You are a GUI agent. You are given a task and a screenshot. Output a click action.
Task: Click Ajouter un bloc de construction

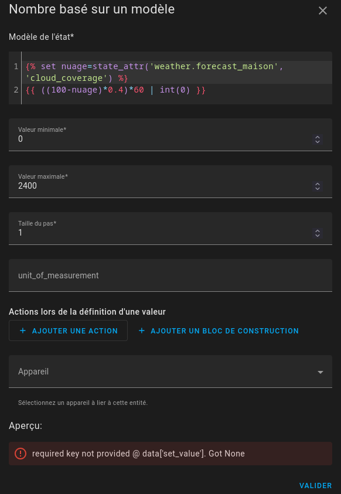[219, 331]
